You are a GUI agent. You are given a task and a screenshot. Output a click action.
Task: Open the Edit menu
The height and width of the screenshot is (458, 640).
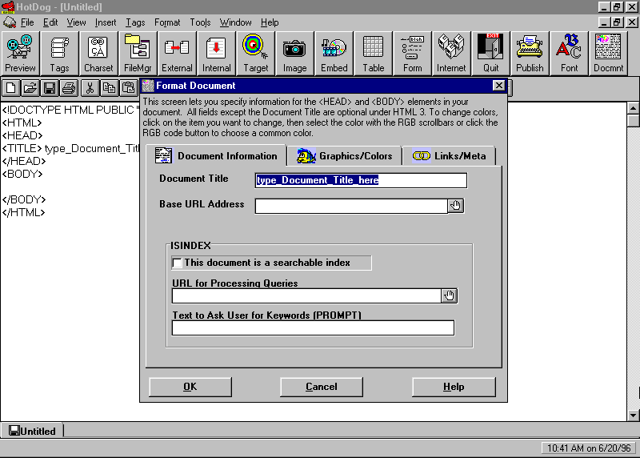click(50, 22)
